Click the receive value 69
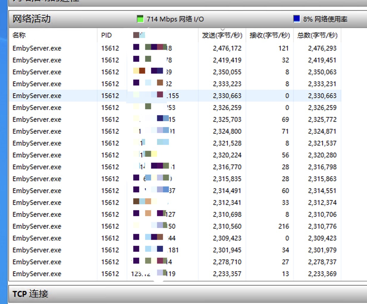The height and width of the screenshot is (304, 367). pos(286,119)
